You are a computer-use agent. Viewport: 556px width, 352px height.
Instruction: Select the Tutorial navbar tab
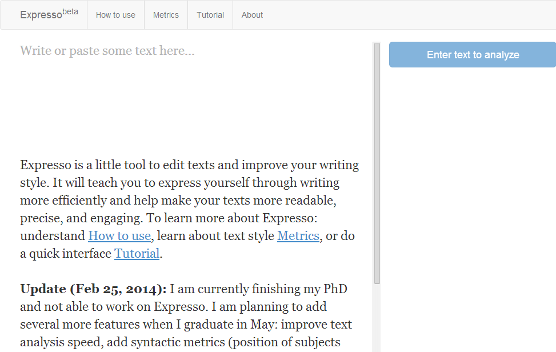click(210, 15)
